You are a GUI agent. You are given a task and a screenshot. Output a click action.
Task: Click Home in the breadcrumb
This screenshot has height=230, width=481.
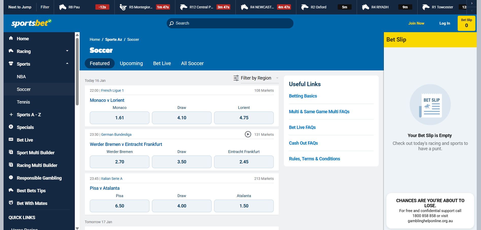tap(95, 40)
